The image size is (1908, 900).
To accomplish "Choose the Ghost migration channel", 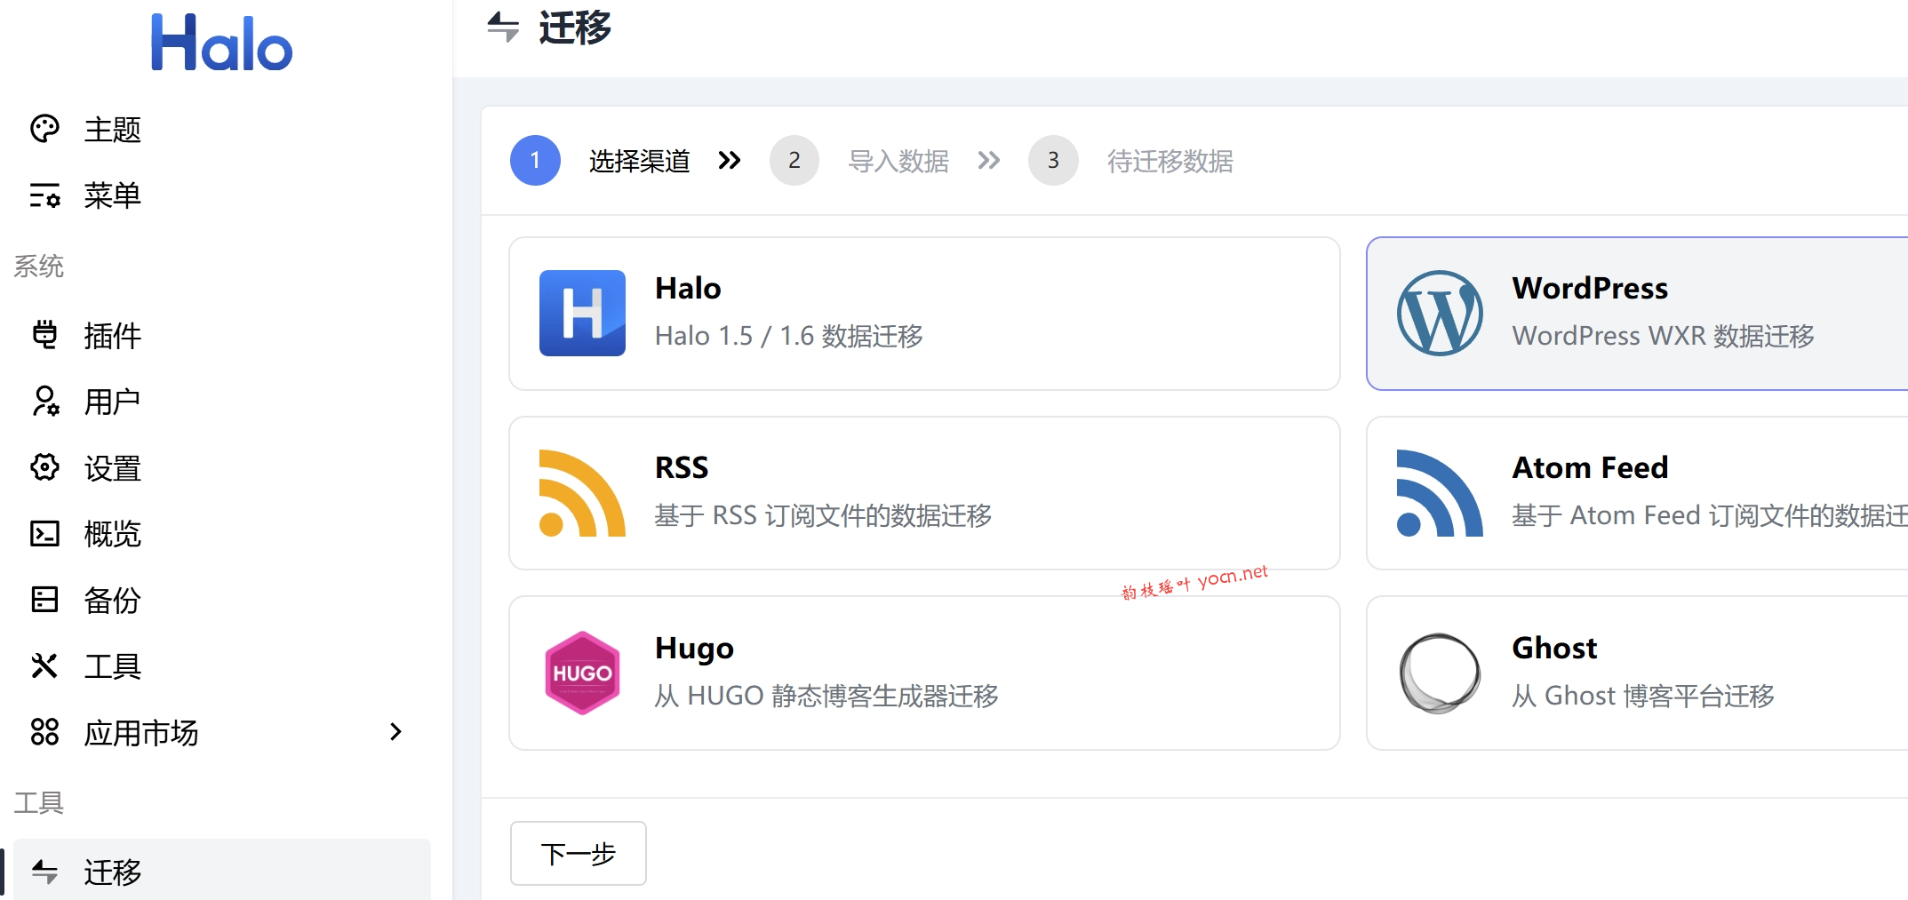I will pos(1635,673).
